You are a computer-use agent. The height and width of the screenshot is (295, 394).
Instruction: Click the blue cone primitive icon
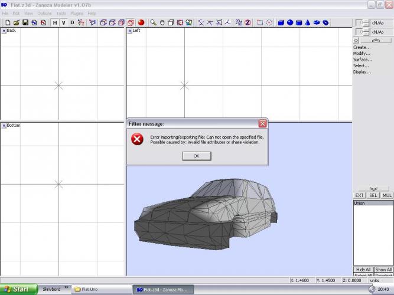pyautogui.click(x=308, y=22)
